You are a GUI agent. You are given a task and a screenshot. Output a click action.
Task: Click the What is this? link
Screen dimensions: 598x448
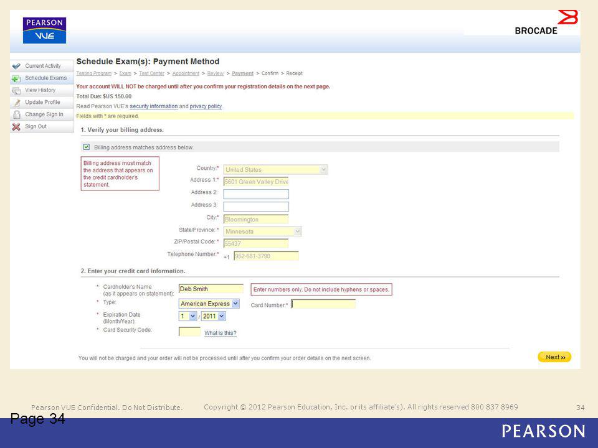221,333
